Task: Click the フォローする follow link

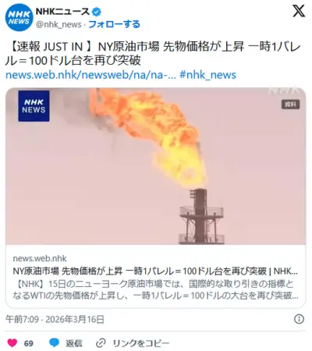Action: coord(114,24)
